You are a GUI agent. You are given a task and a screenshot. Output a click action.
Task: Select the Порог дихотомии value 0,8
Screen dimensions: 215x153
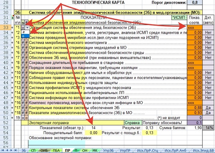[195, 3]
